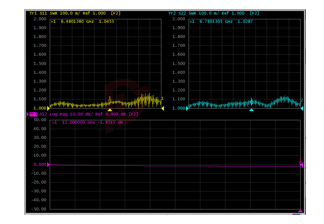Select marker 1 on the cyan S22 trace
Screen dimensions: 324x224
coord(251,100)
